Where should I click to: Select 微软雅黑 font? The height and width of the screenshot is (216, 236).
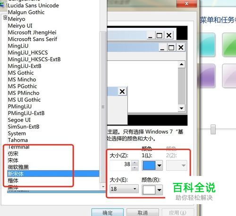[x=18, y=167]
